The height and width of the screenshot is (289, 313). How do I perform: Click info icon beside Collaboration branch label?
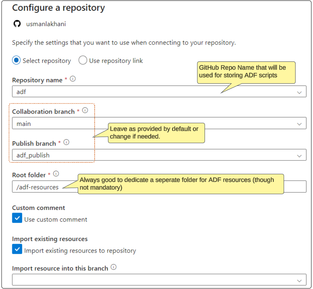(x=85, y=111)
